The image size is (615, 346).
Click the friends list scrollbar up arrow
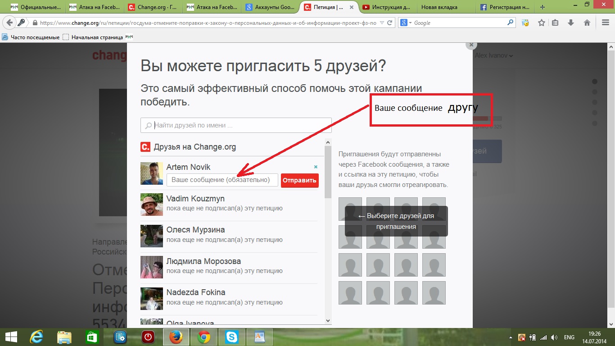[x=328, y=142]
